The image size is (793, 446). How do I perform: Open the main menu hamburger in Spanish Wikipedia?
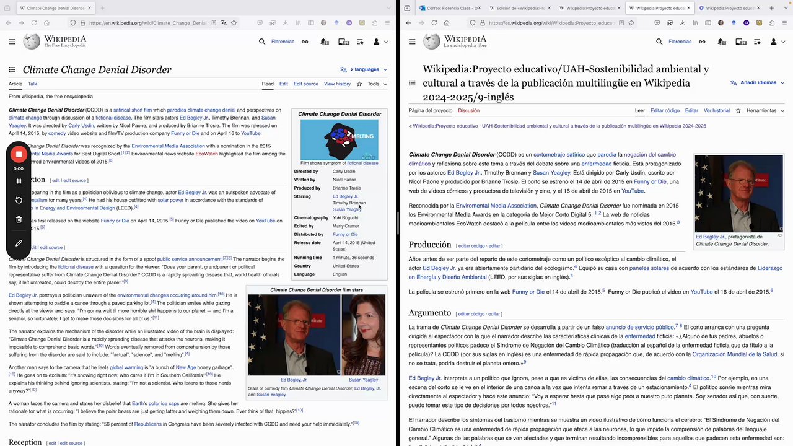click(412, 42)
